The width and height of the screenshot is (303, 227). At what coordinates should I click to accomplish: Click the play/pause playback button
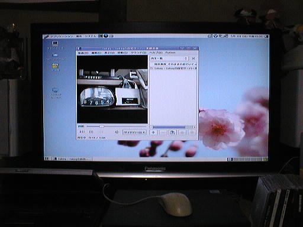click(x=91, y=132)
